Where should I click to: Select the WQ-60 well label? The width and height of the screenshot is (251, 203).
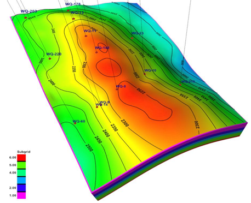(79, 121)
